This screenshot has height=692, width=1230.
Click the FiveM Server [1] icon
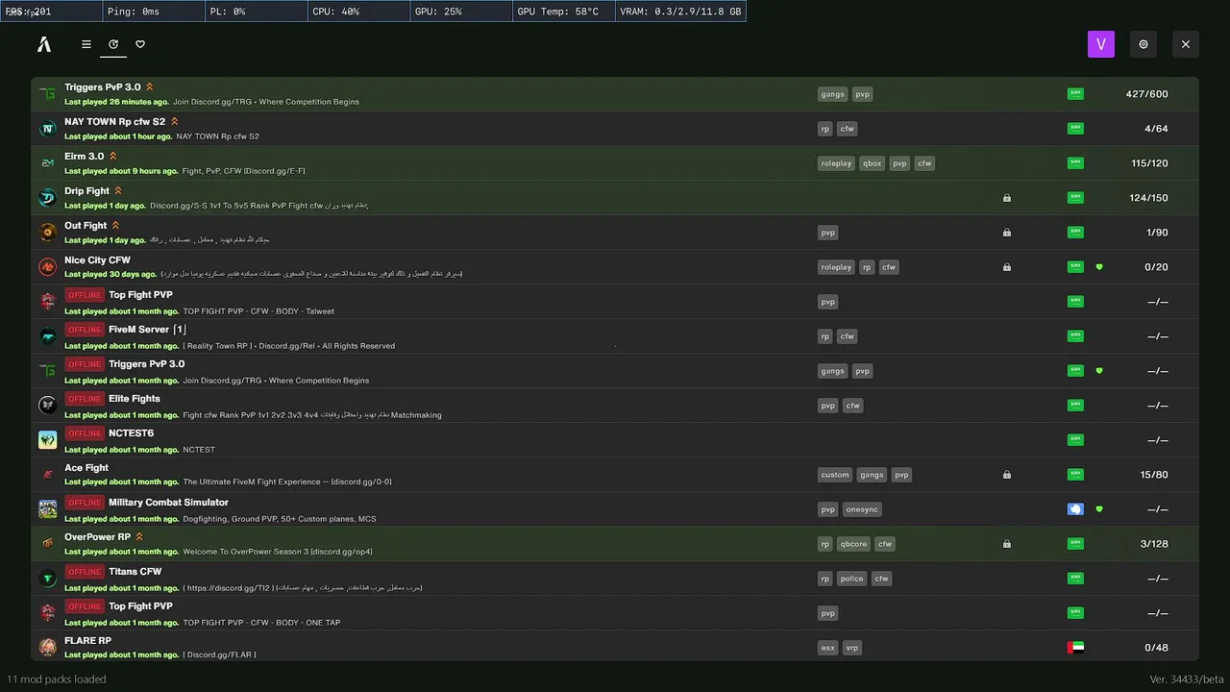[x=48, y=336]
